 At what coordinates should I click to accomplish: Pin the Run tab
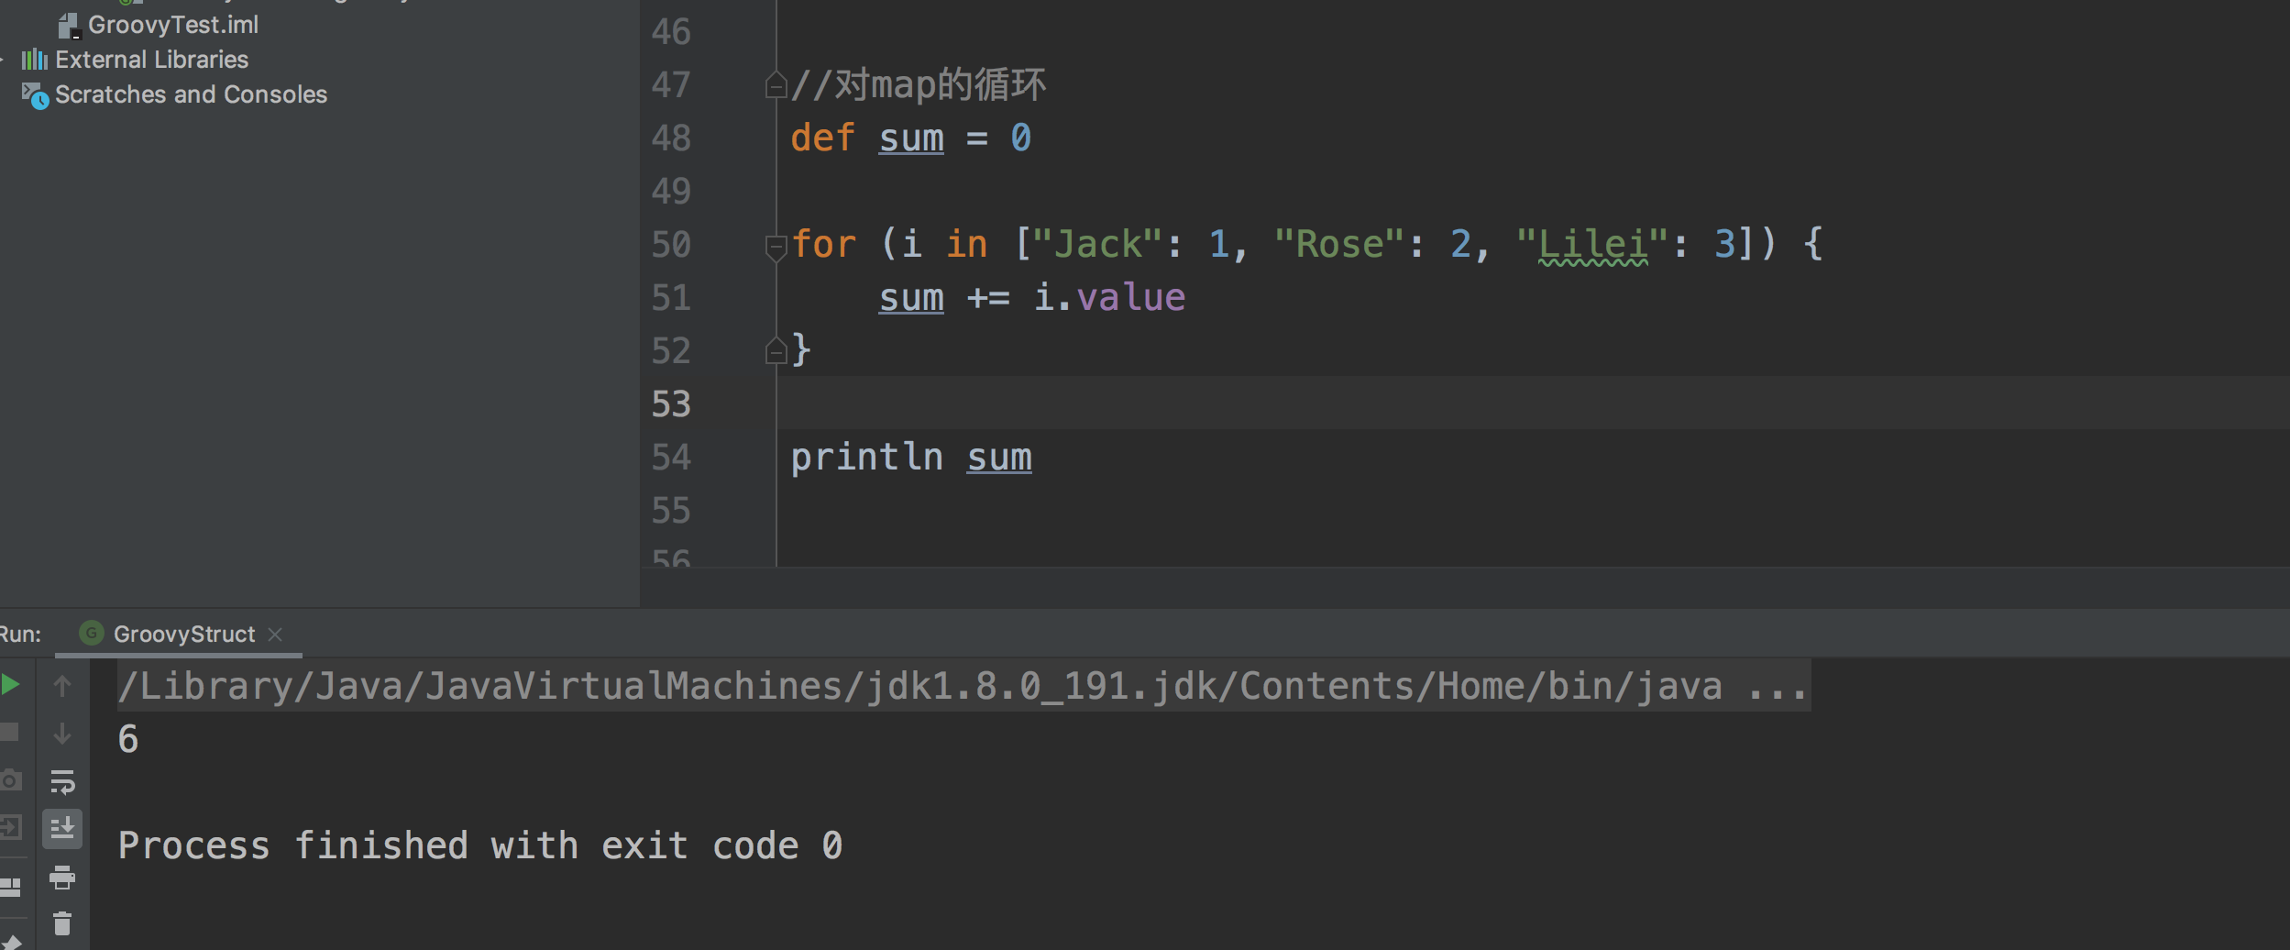(x=10, y=941)
